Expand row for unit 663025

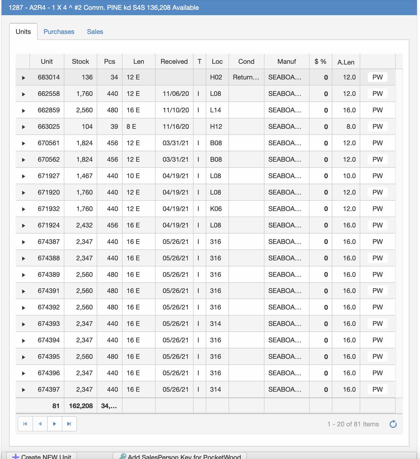(x=23, y=127)
